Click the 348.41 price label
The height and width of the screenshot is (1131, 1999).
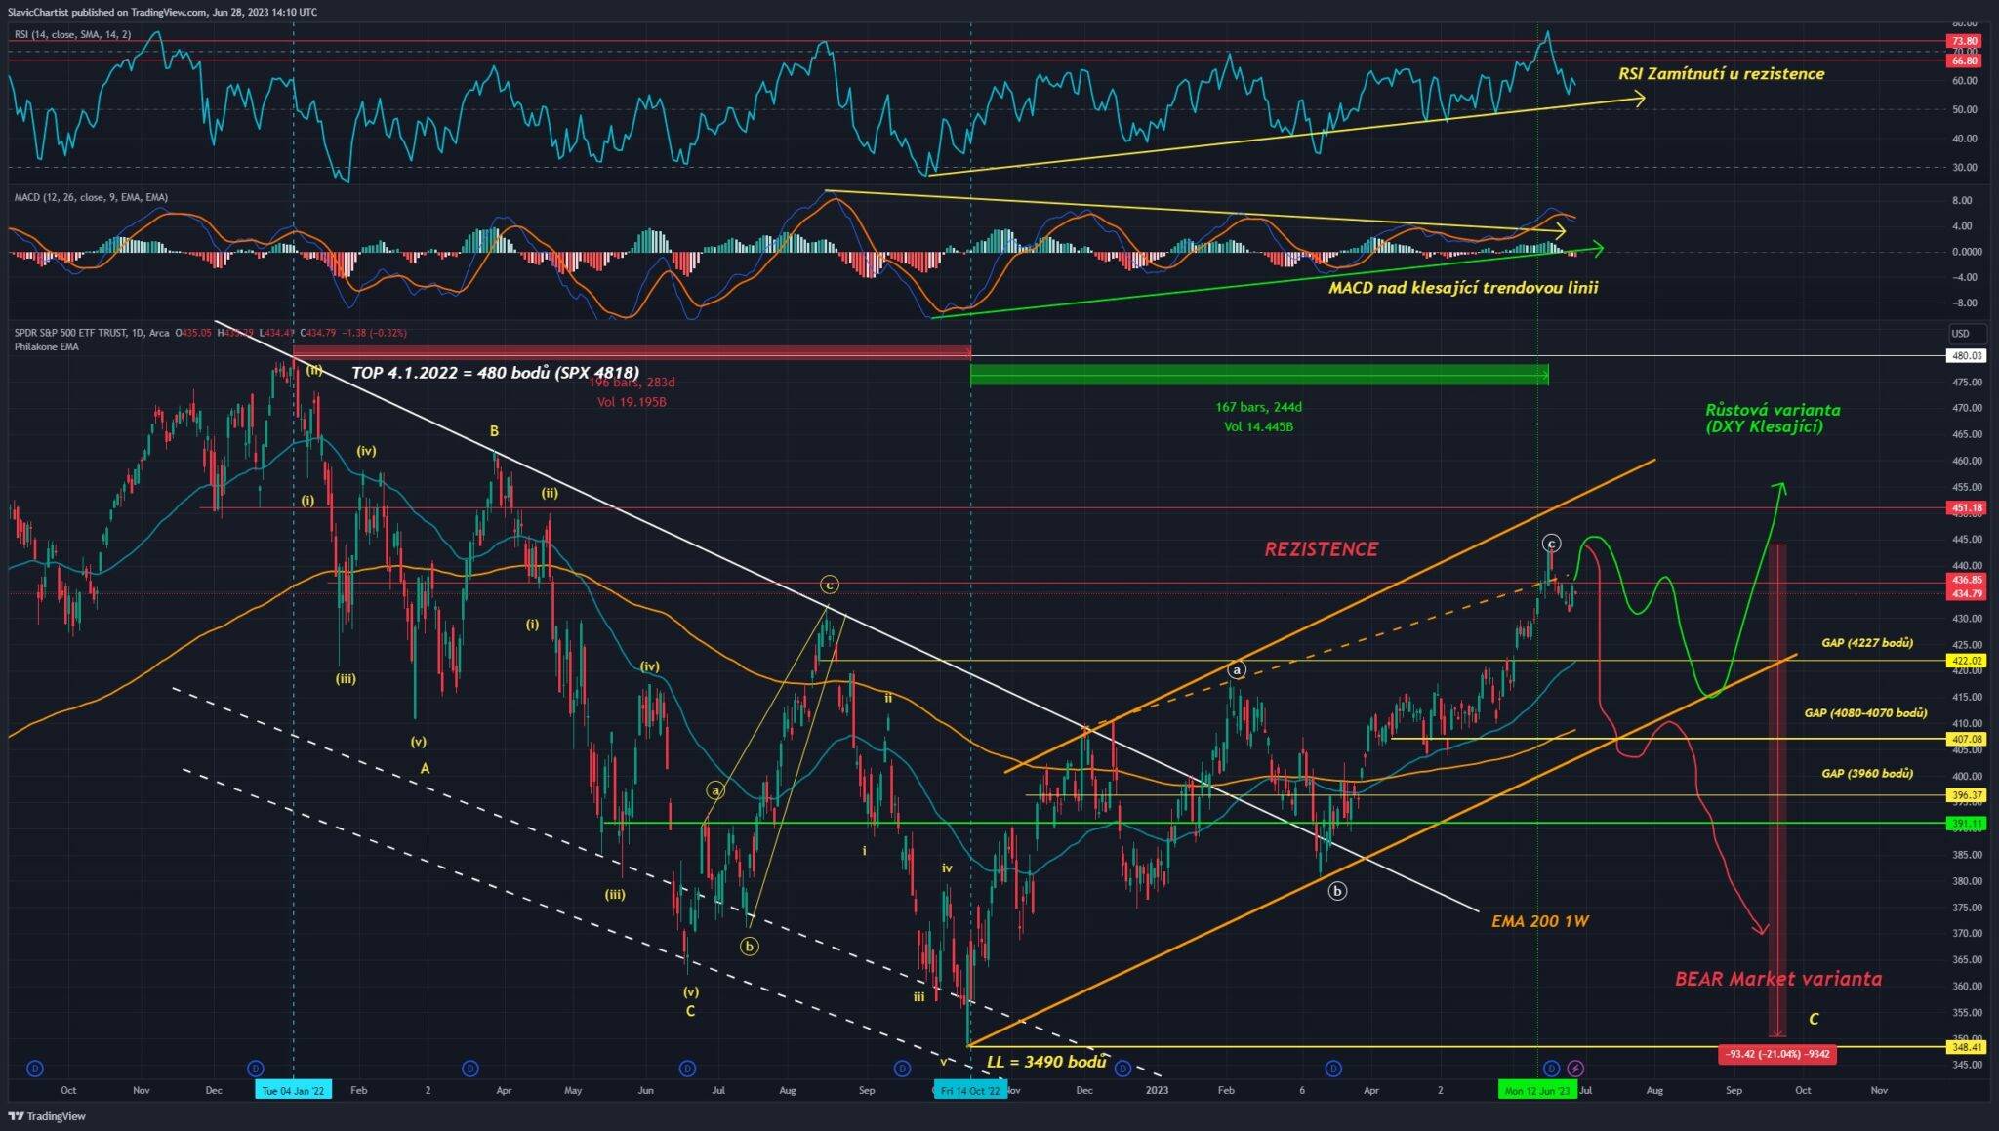click(x=1966, y=1047)
